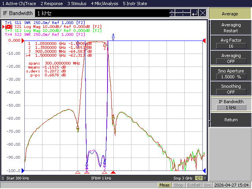Click the p-p 0.6878 dB statistic
Image resolution: width=252 pixels, height=189 pixels.
click(48, 75)
